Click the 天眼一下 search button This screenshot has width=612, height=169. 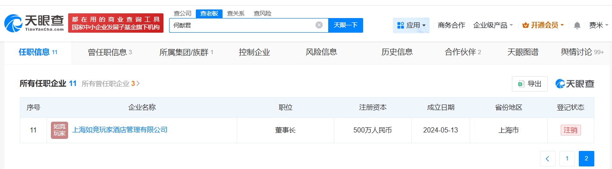pos(345,25)
